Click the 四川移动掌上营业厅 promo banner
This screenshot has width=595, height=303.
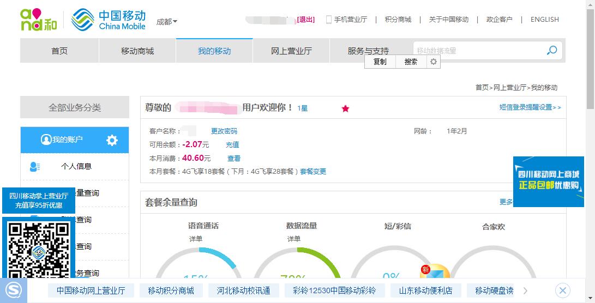tap(39, 201)
